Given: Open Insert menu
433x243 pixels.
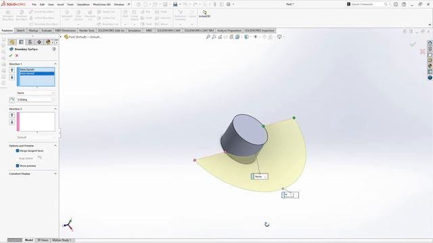Looking at the screenshot, I should point(60,5).
